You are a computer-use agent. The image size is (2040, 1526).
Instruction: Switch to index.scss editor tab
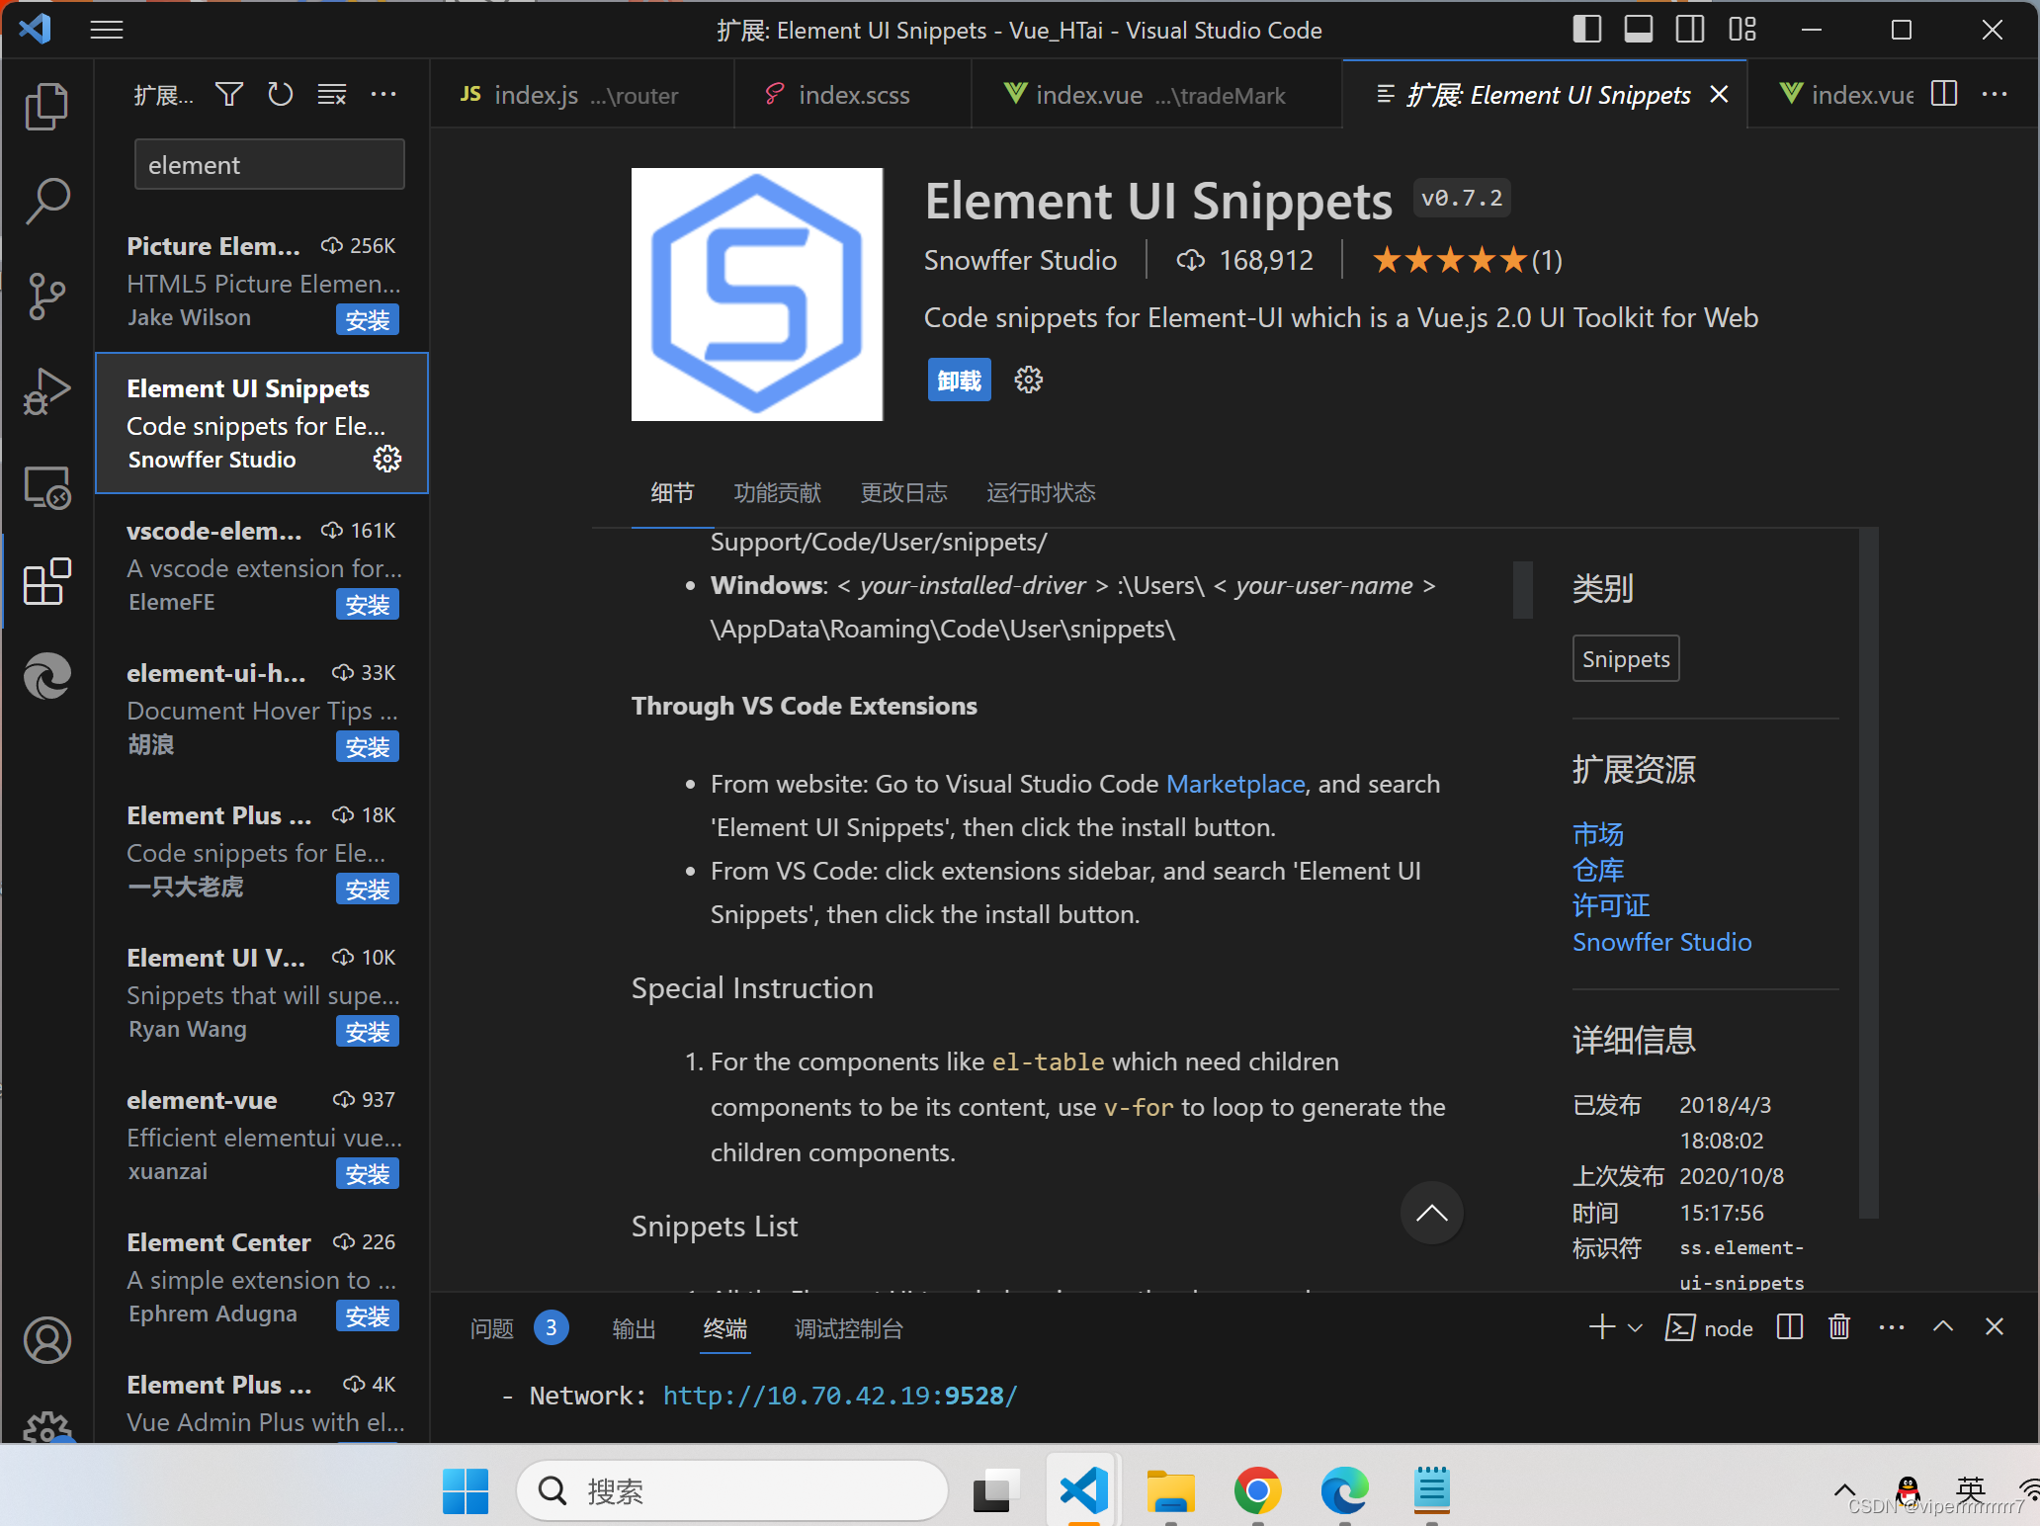[x=853, y=95]
